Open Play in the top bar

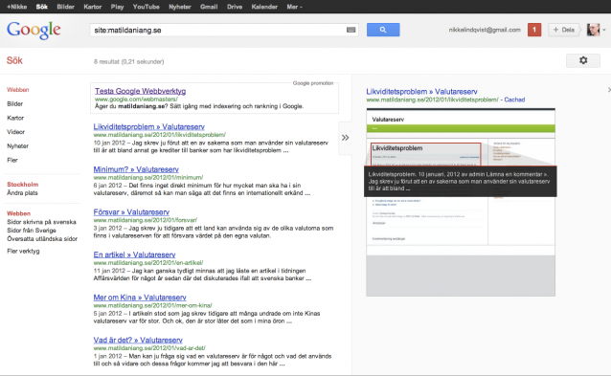point(117,7)
